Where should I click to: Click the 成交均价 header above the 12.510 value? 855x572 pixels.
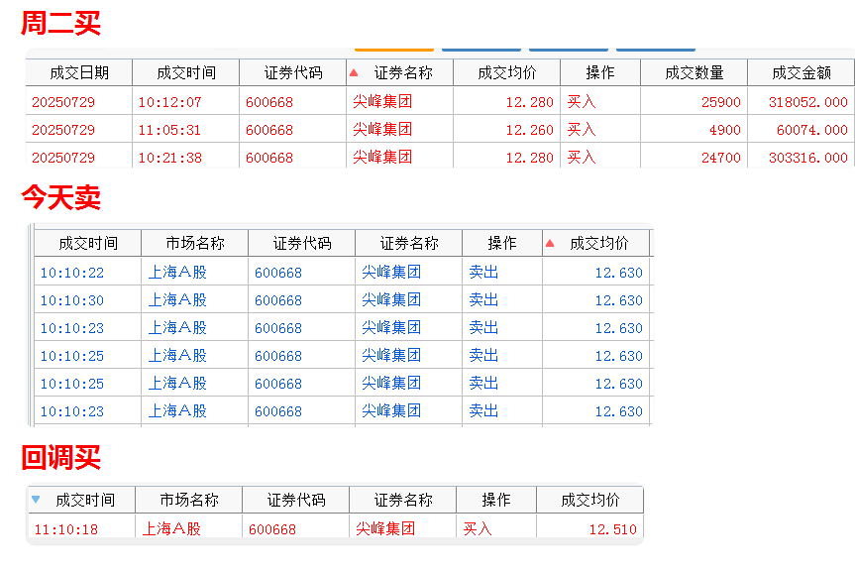pos(590,500)
